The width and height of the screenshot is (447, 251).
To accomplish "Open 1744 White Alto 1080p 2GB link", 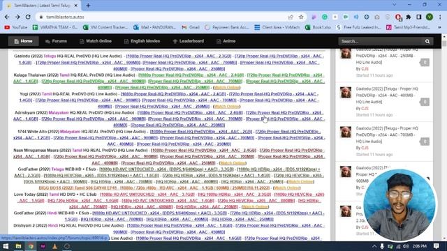I will tap(201, 132).
